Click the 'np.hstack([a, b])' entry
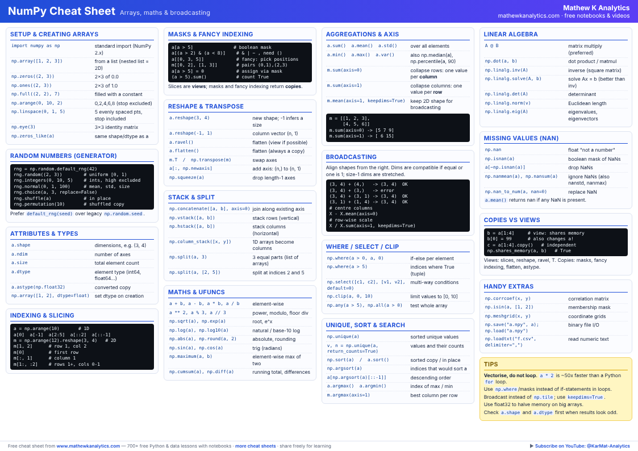 pos(191,227)
